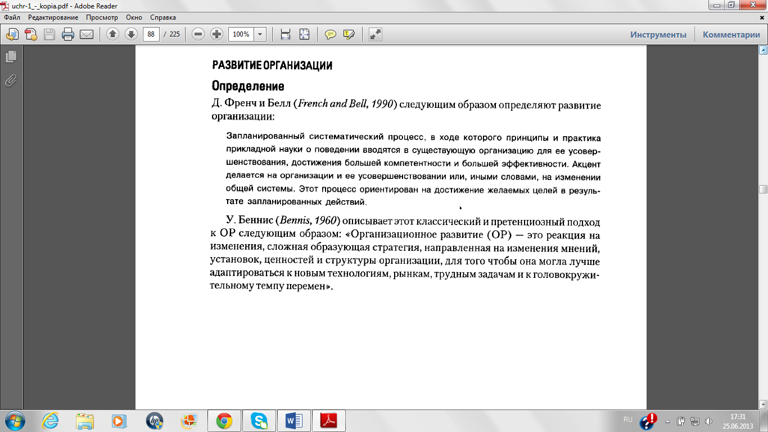Screen dimensions: 768x432
Task: Click the fit one full page icon
Action: pyautogui.click(x=304, y=34)
